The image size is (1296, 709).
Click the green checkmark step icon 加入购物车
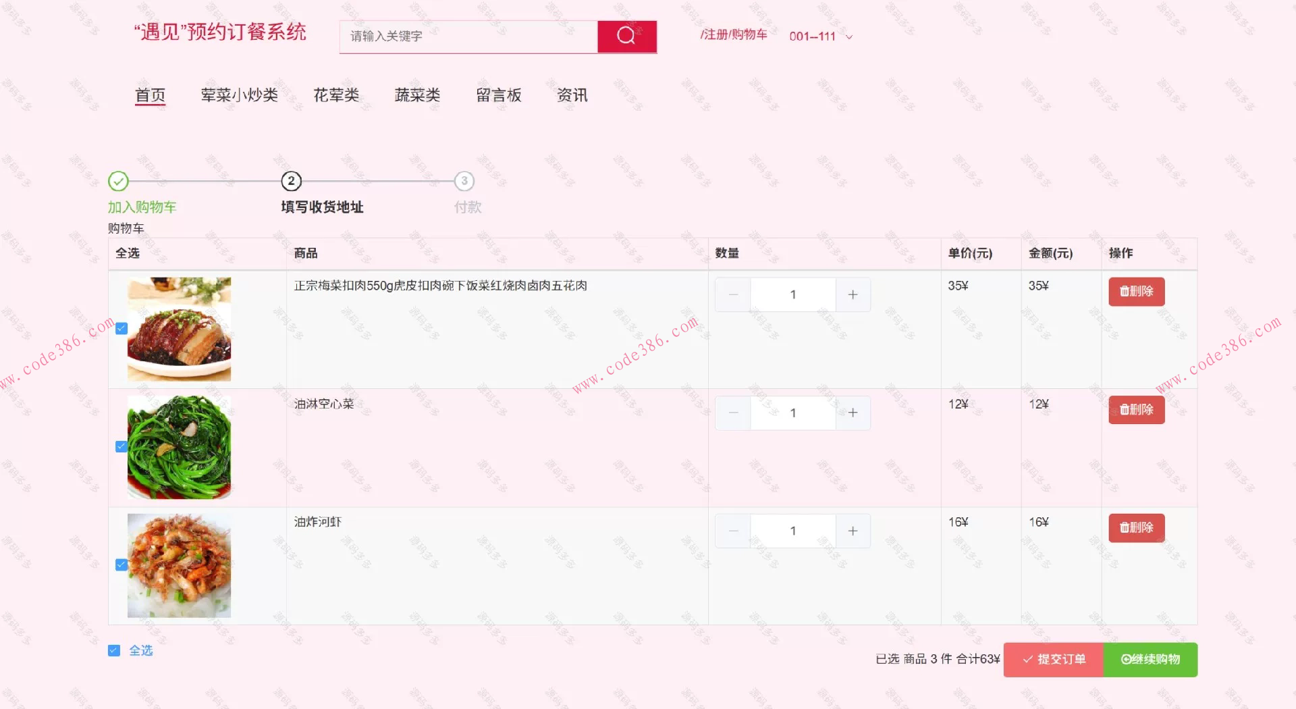pyautogui.click(x=119, y=182)
